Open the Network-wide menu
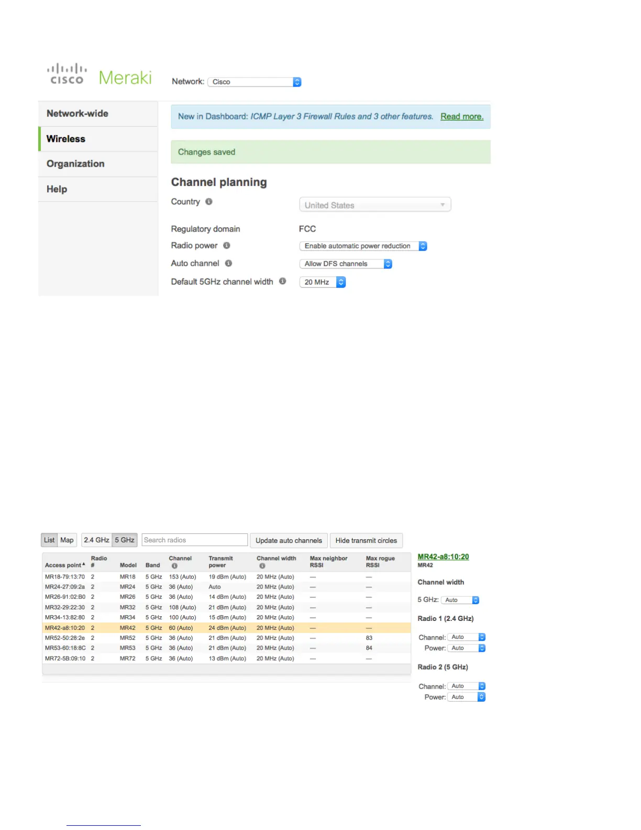Viewport: 641px width, 830px height. click(98, 114)
